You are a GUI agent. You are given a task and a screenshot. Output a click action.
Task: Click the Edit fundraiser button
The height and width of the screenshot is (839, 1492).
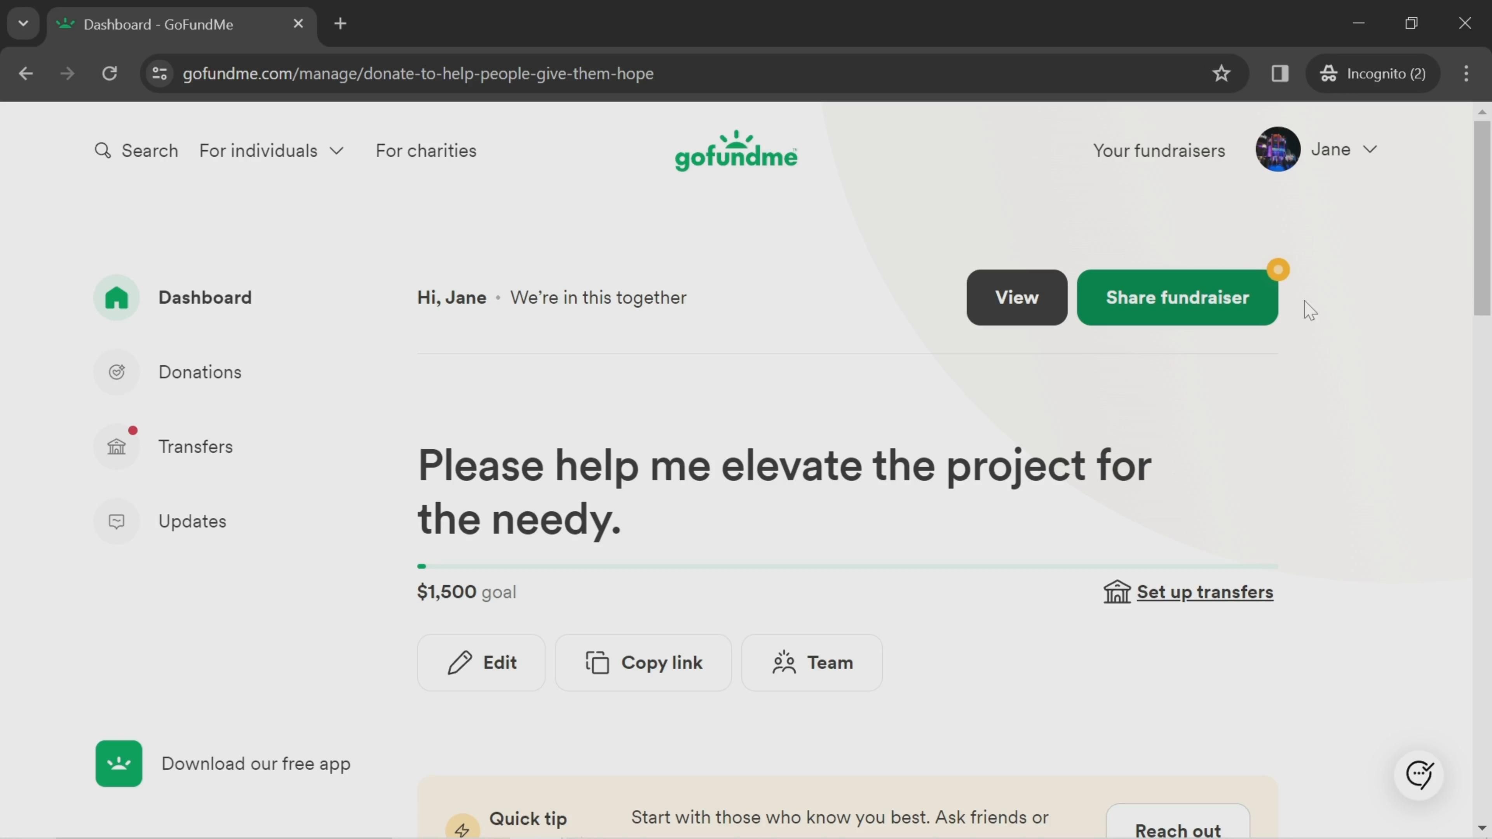(x=481, y=662)
